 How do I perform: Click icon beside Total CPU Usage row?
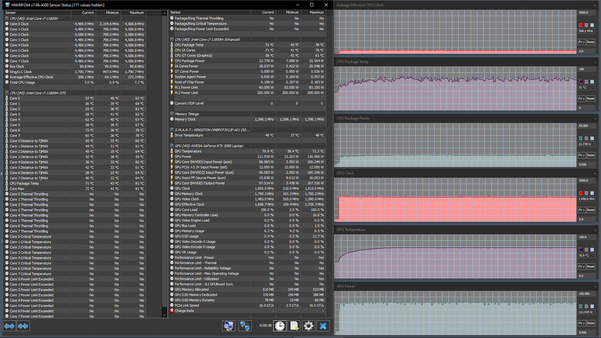(7, 82)
